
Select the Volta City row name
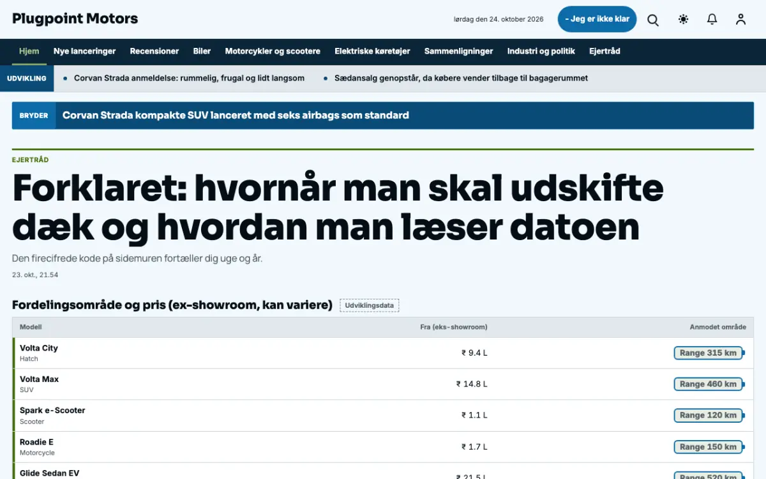coord(39,348)
